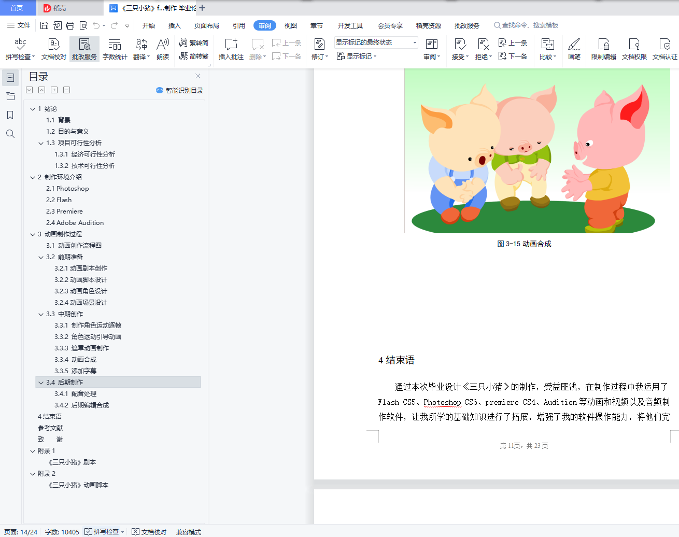Click the 拒绝 reject change icon

click(483, 49)
